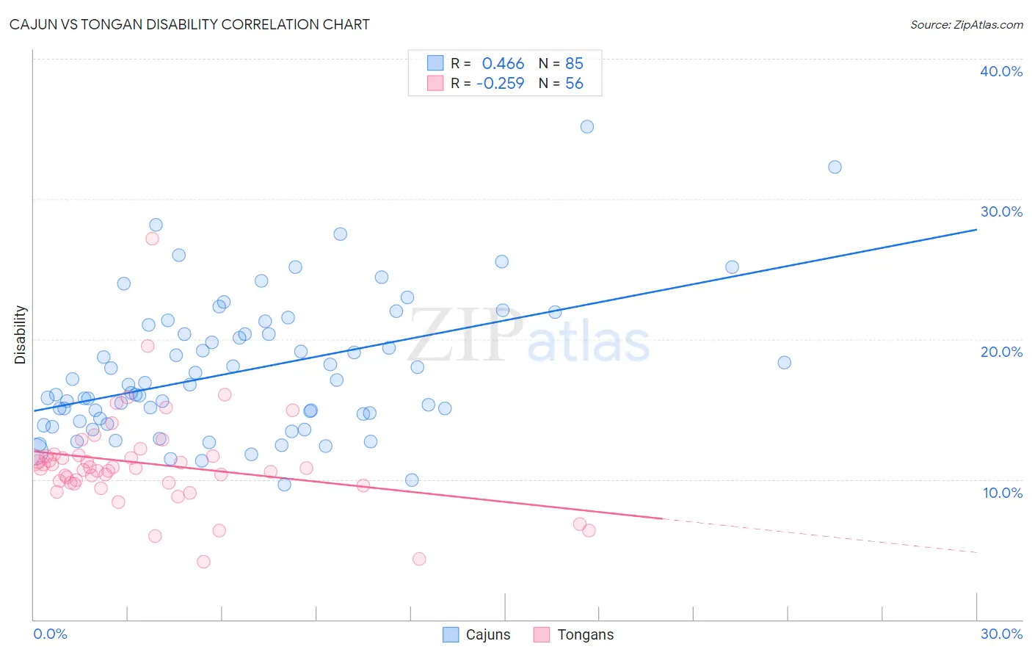The height and width of the screenshot is (655, 1032).
Task: Click the highest blue Cajun data point
Action: tap(587, 126)
